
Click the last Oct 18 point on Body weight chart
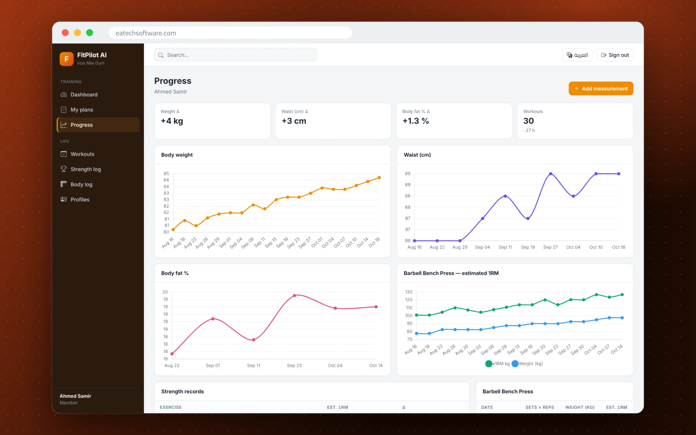(x=379, y=178)
